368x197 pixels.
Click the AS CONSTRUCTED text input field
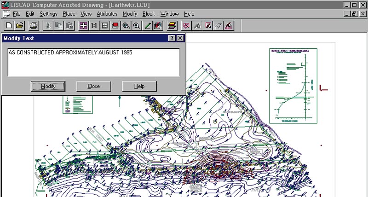pyautogui.click(x=93, y=62)
